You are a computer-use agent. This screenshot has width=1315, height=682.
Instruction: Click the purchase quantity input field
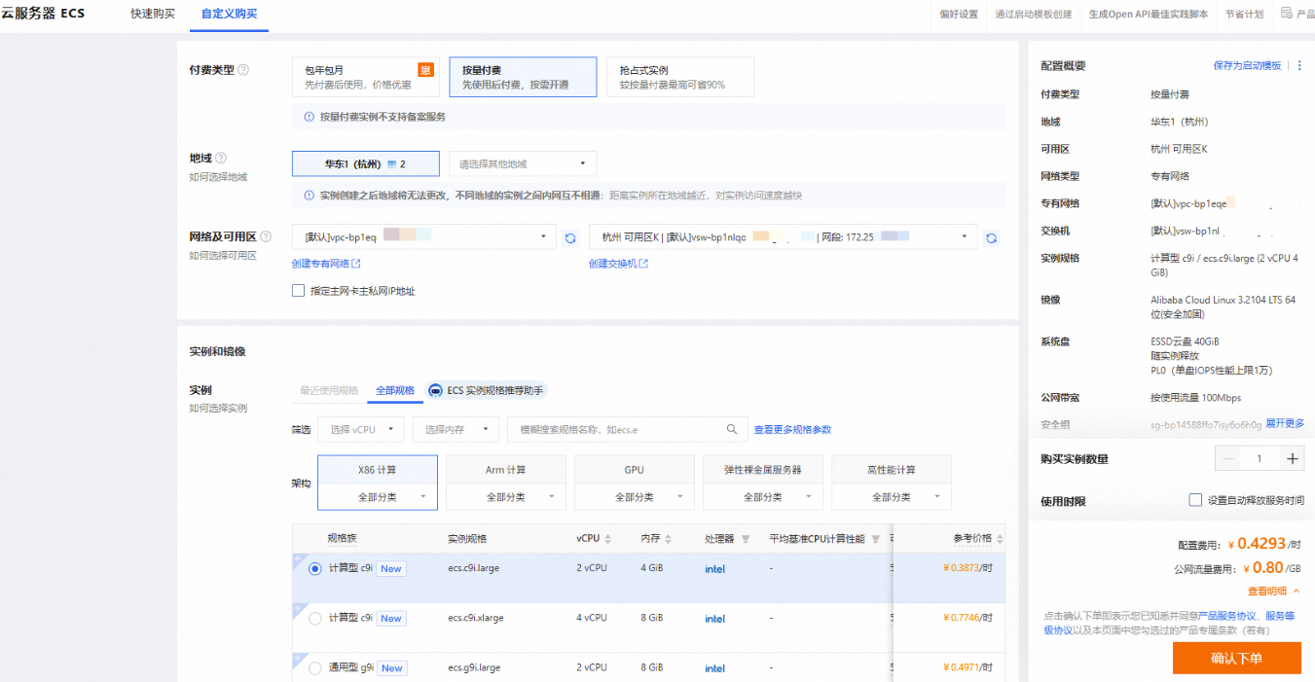pyautogui.click(x=1260, y=459)
